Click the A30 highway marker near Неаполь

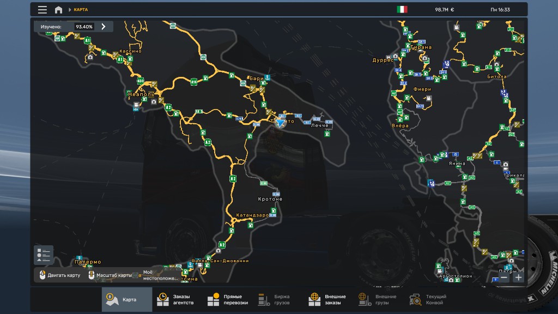click(x=141, y=81)
